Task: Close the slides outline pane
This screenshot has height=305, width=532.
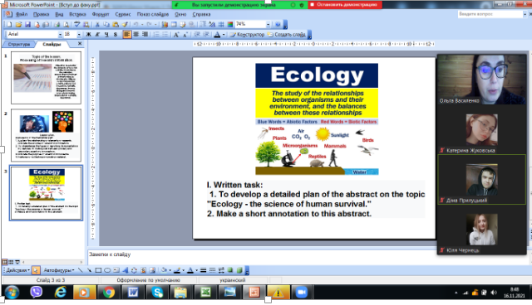Action: pos(80,44)
